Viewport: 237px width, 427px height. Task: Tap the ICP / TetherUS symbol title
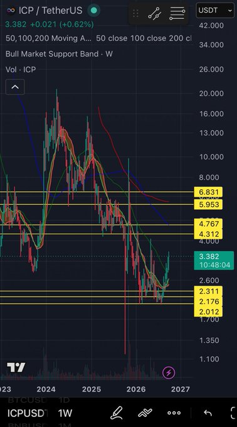coord(50,11)
